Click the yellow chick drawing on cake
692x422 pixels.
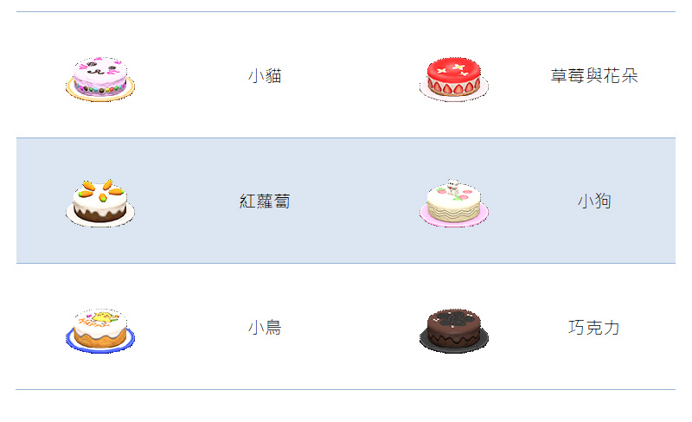104,317
